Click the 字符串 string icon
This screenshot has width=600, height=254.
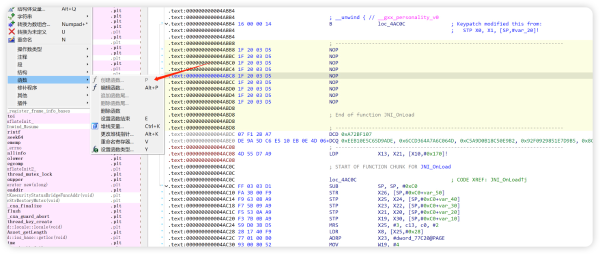(12, 16)
